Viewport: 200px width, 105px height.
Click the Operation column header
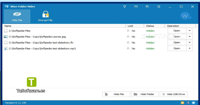tap(180, 26)
